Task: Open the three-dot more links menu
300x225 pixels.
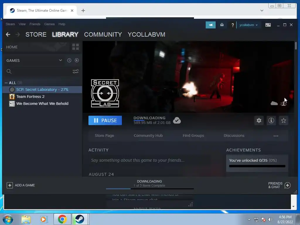Action: click(276, 136)
